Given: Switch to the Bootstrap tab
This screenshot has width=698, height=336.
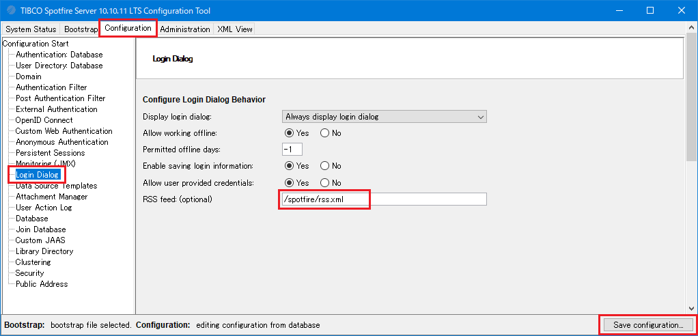Looking at the screenshot, I should click(80, 29).
